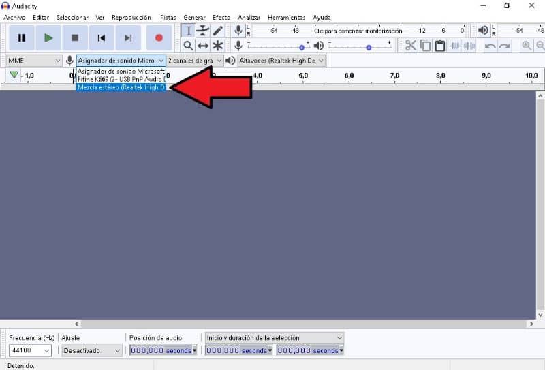Click the Zoom In magnifier icon
Viewport: 545px width, 370px height.
tap(526, 46)
